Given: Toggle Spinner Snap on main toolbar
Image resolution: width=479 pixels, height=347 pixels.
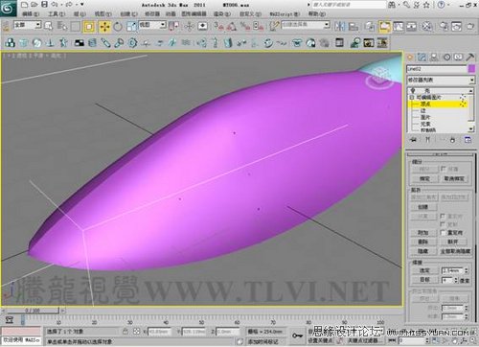Looking at the screenshot, I should point(258,27).
